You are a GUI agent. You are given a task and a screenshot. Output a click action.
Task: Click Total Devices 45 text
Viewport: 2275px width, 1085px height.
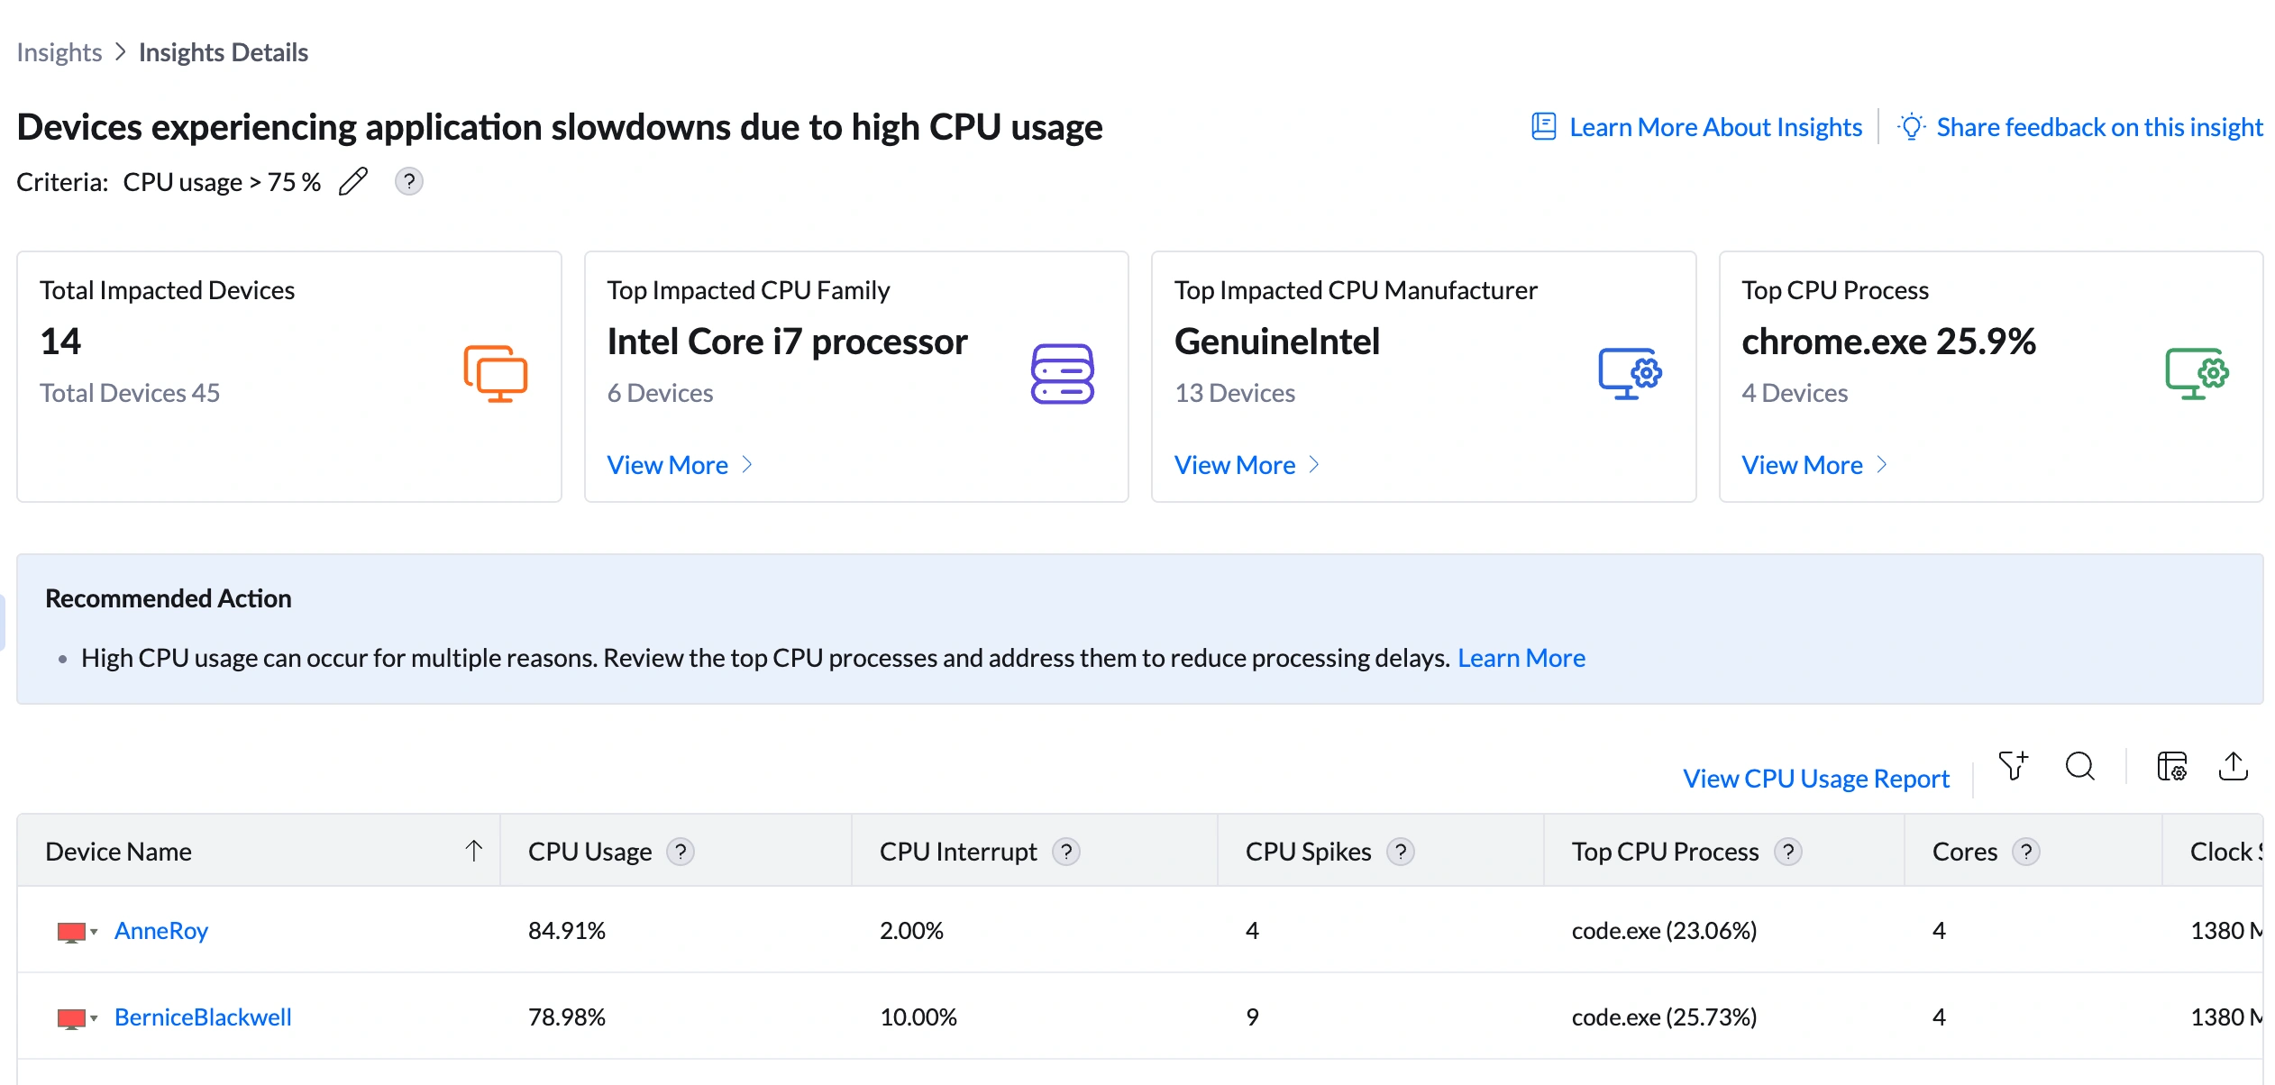pos(130,393)
